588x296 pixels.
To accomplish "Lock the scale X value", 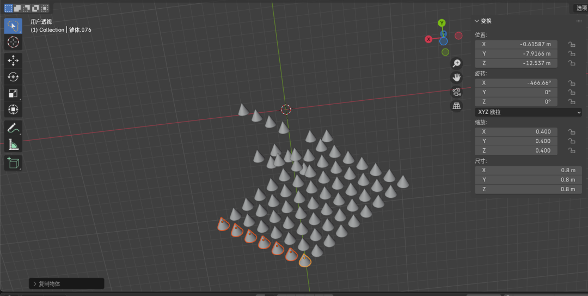I will [572, 132].
